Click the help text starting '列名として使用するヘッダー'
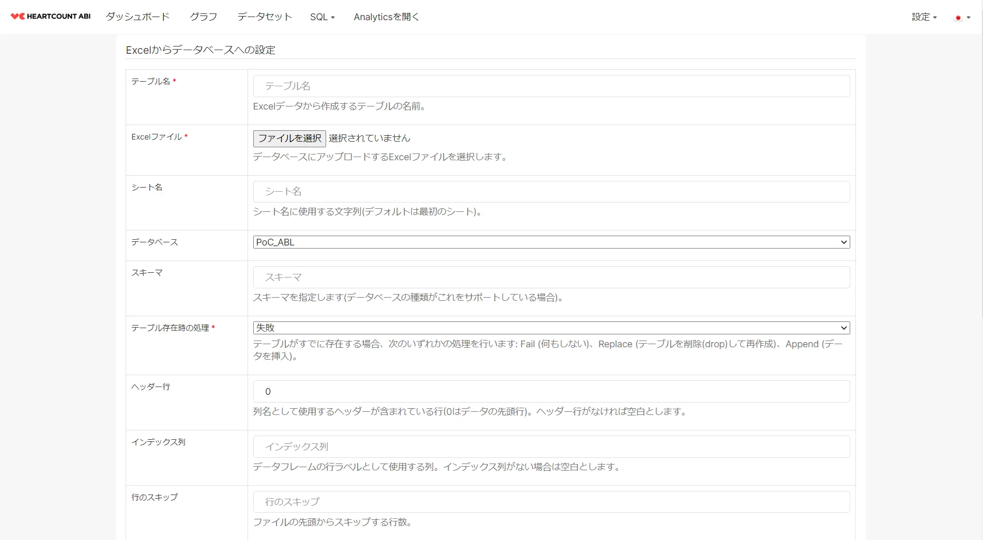The height and width of the screenshot is (540, 983). [469, 412]
